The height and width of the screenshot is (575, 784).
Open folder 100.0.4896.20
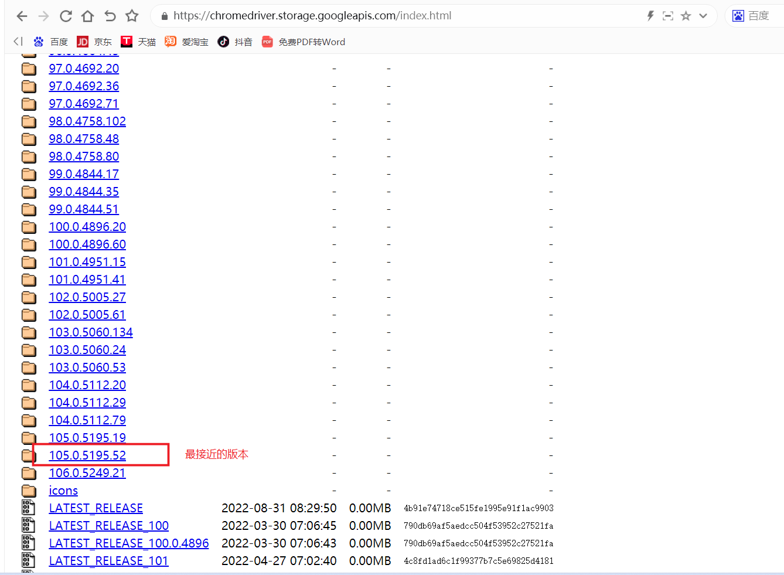click(87, 227)
